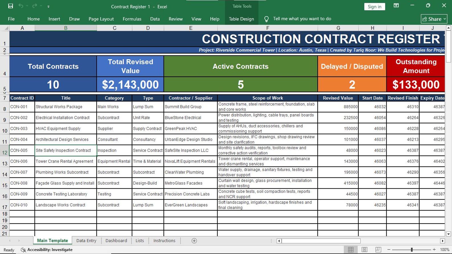Click vertical scrollbar up arrow

click(x=449, y=28)
